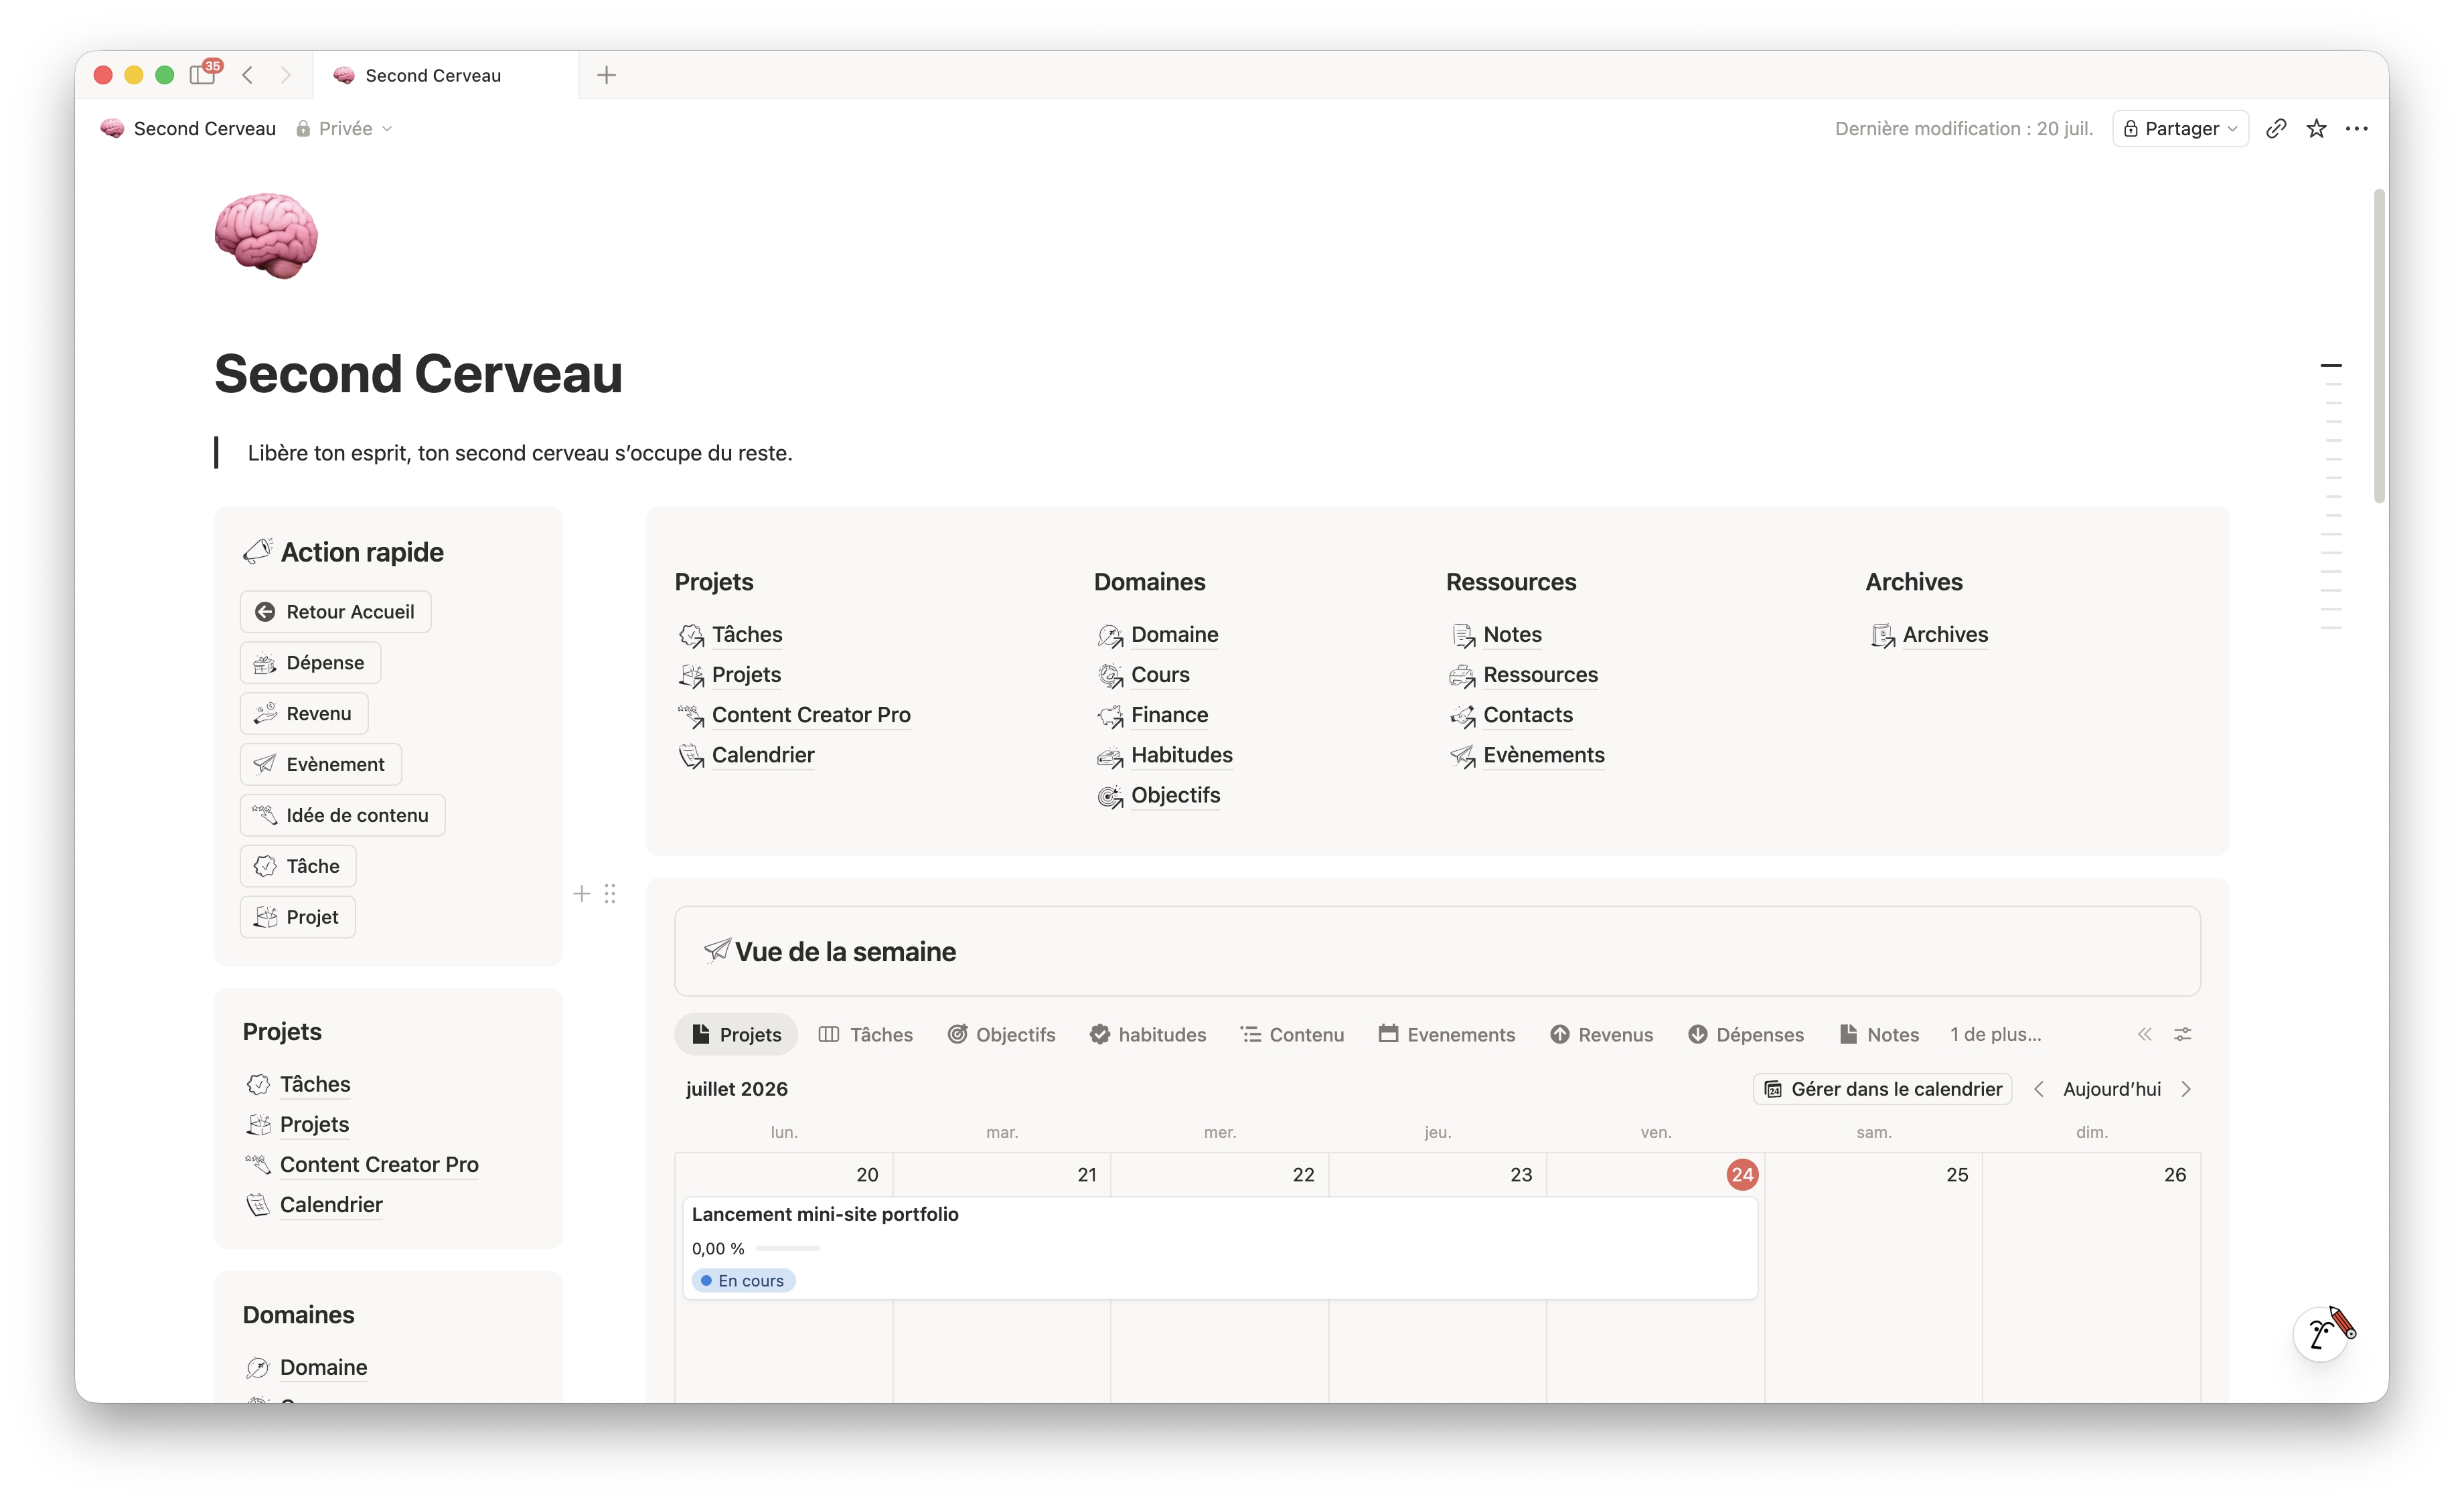Click the plus icon to add block

point(582,894)
